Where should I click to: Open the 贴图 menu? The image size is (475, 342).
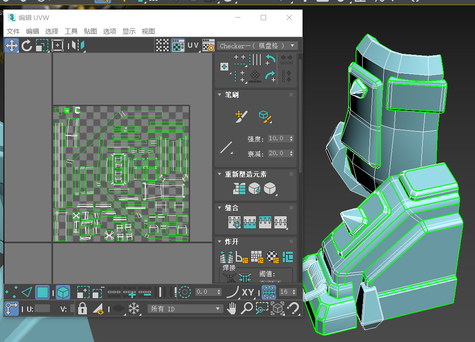point(90,31)
